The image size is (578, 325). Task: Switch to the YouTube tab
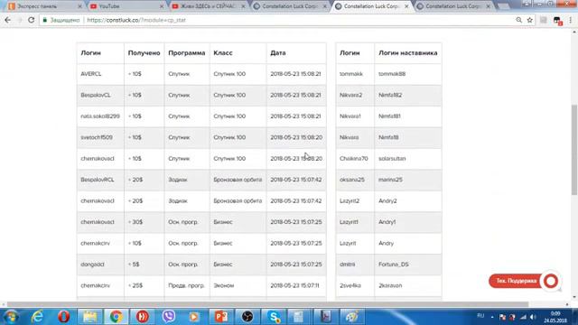tap(126, 6)
